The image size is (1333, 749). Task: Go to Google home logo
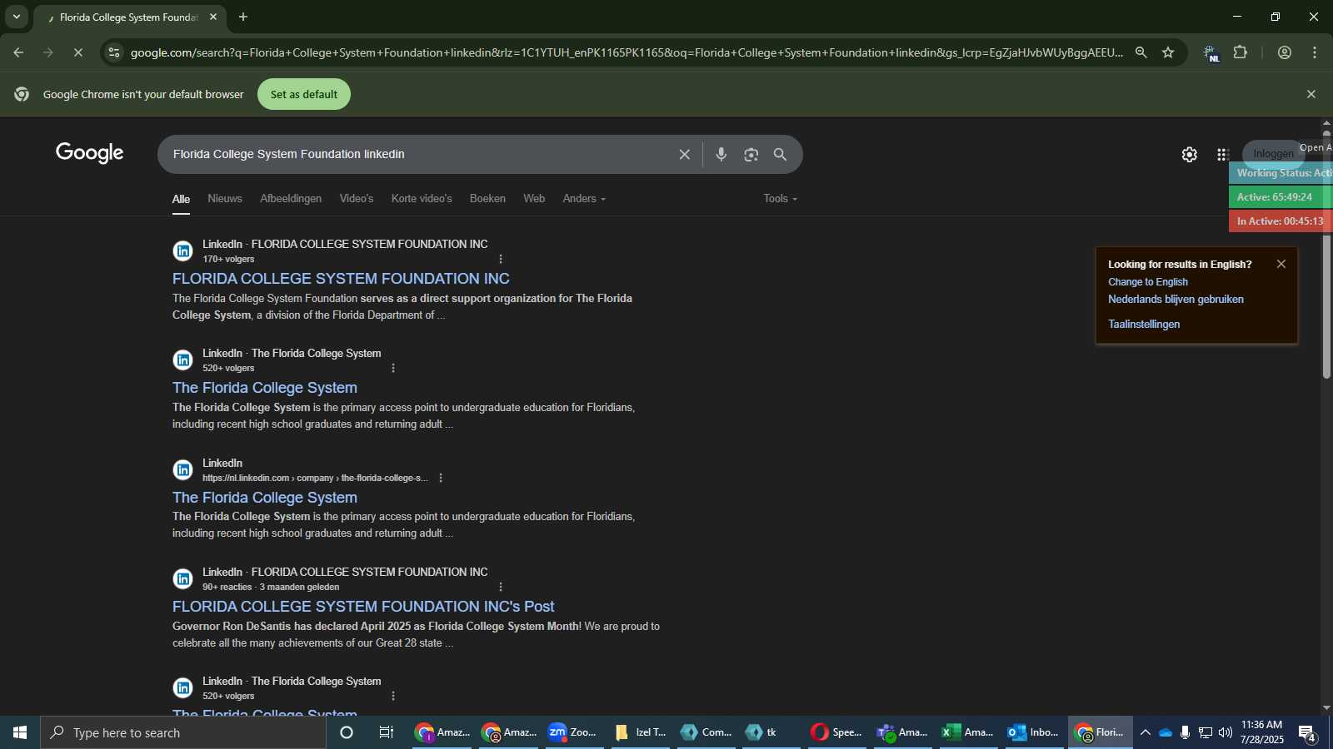coord(90,153)
